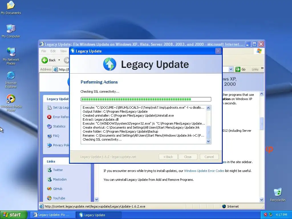Click the 'Legacy Update 1.6.2 - legacyupdate.net' footer text
292x219 pixels.
point(108,157)
